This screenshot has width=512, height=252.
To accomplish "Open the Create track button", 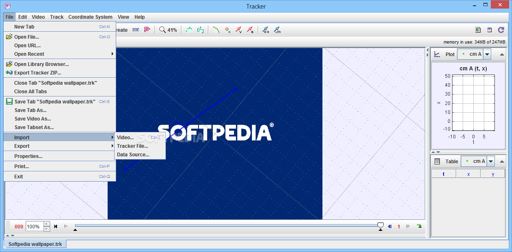I will pos(121,30).
